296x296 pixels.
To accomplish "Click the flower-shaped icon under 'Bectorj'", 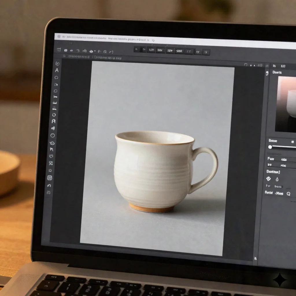I will (269, 179).
